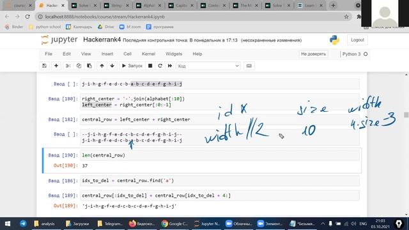Viewport: 409px width, 230px height.
Task: Open Windows Start menu
Action: [8, 224]
